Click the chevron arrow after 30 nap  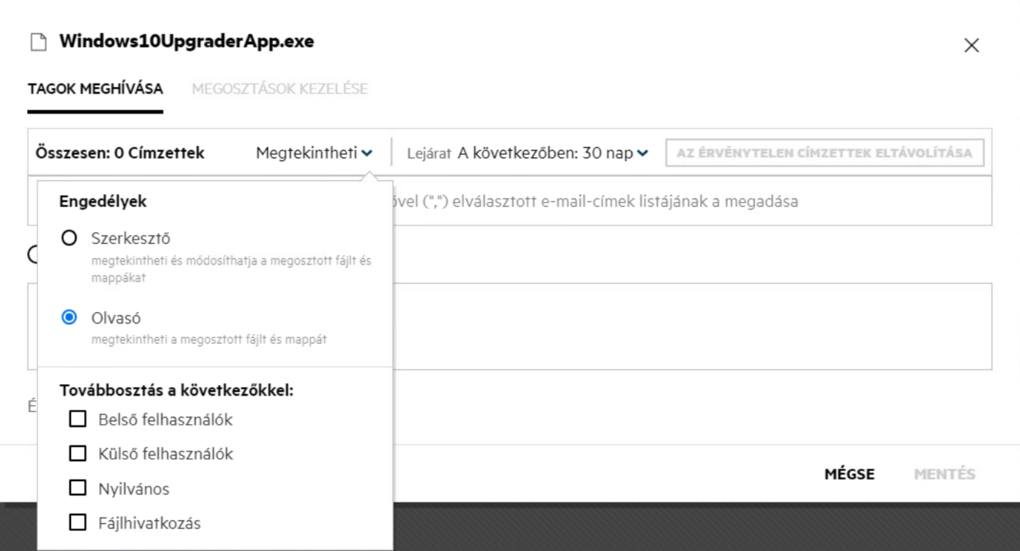pos(643,153)
